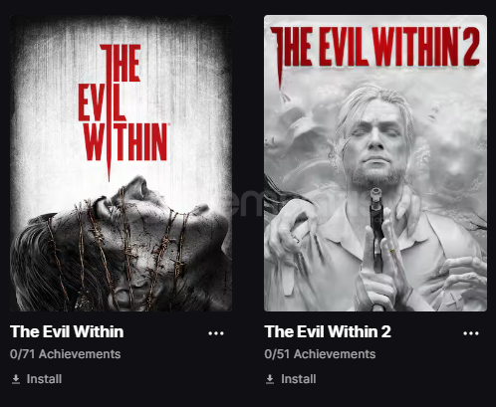Click the pistol on The Evil Within 2 cover

pyautogui.click(x=377, y=232)
